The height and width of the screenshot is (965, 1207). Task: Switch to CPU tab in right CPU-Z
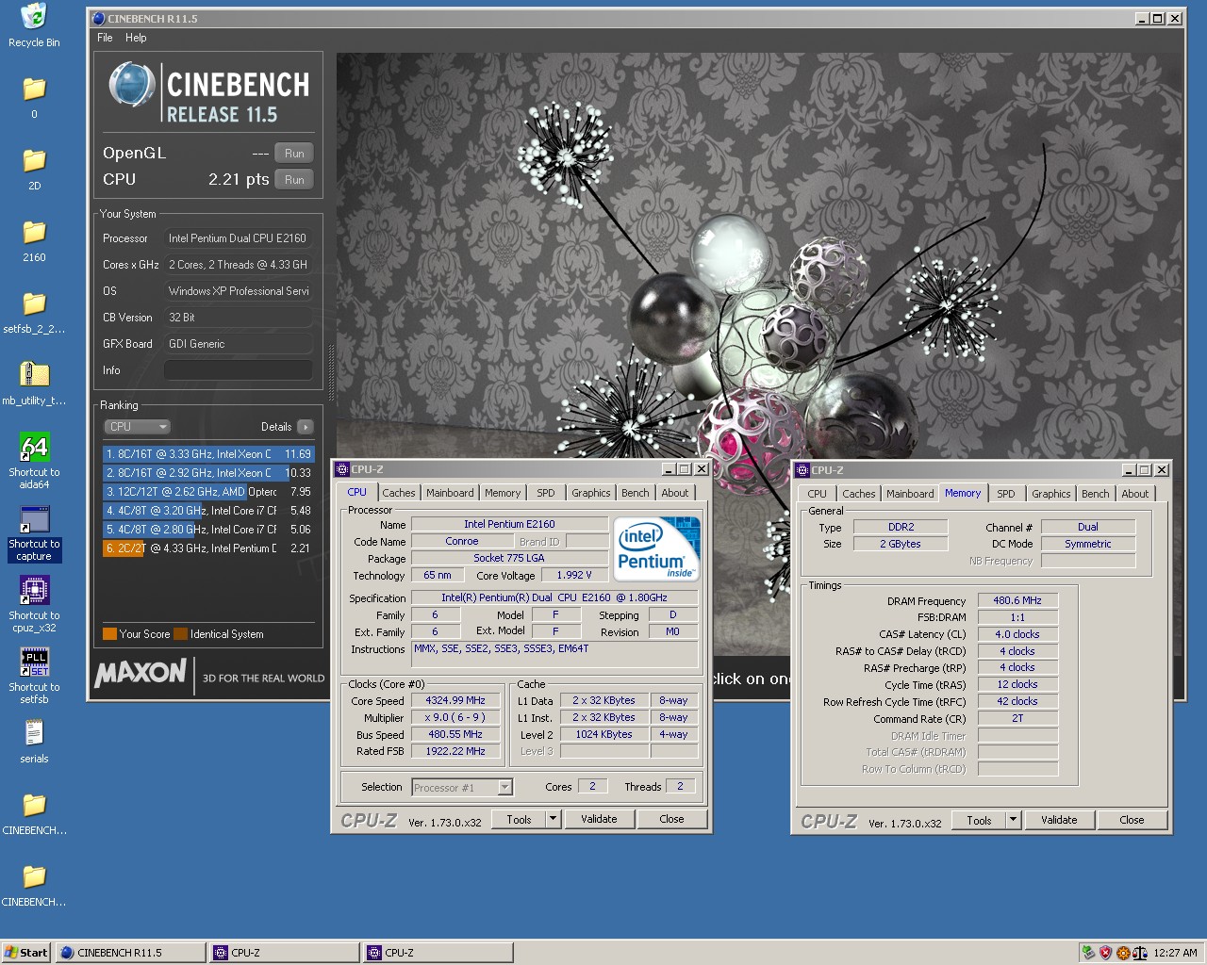(818, 494)
